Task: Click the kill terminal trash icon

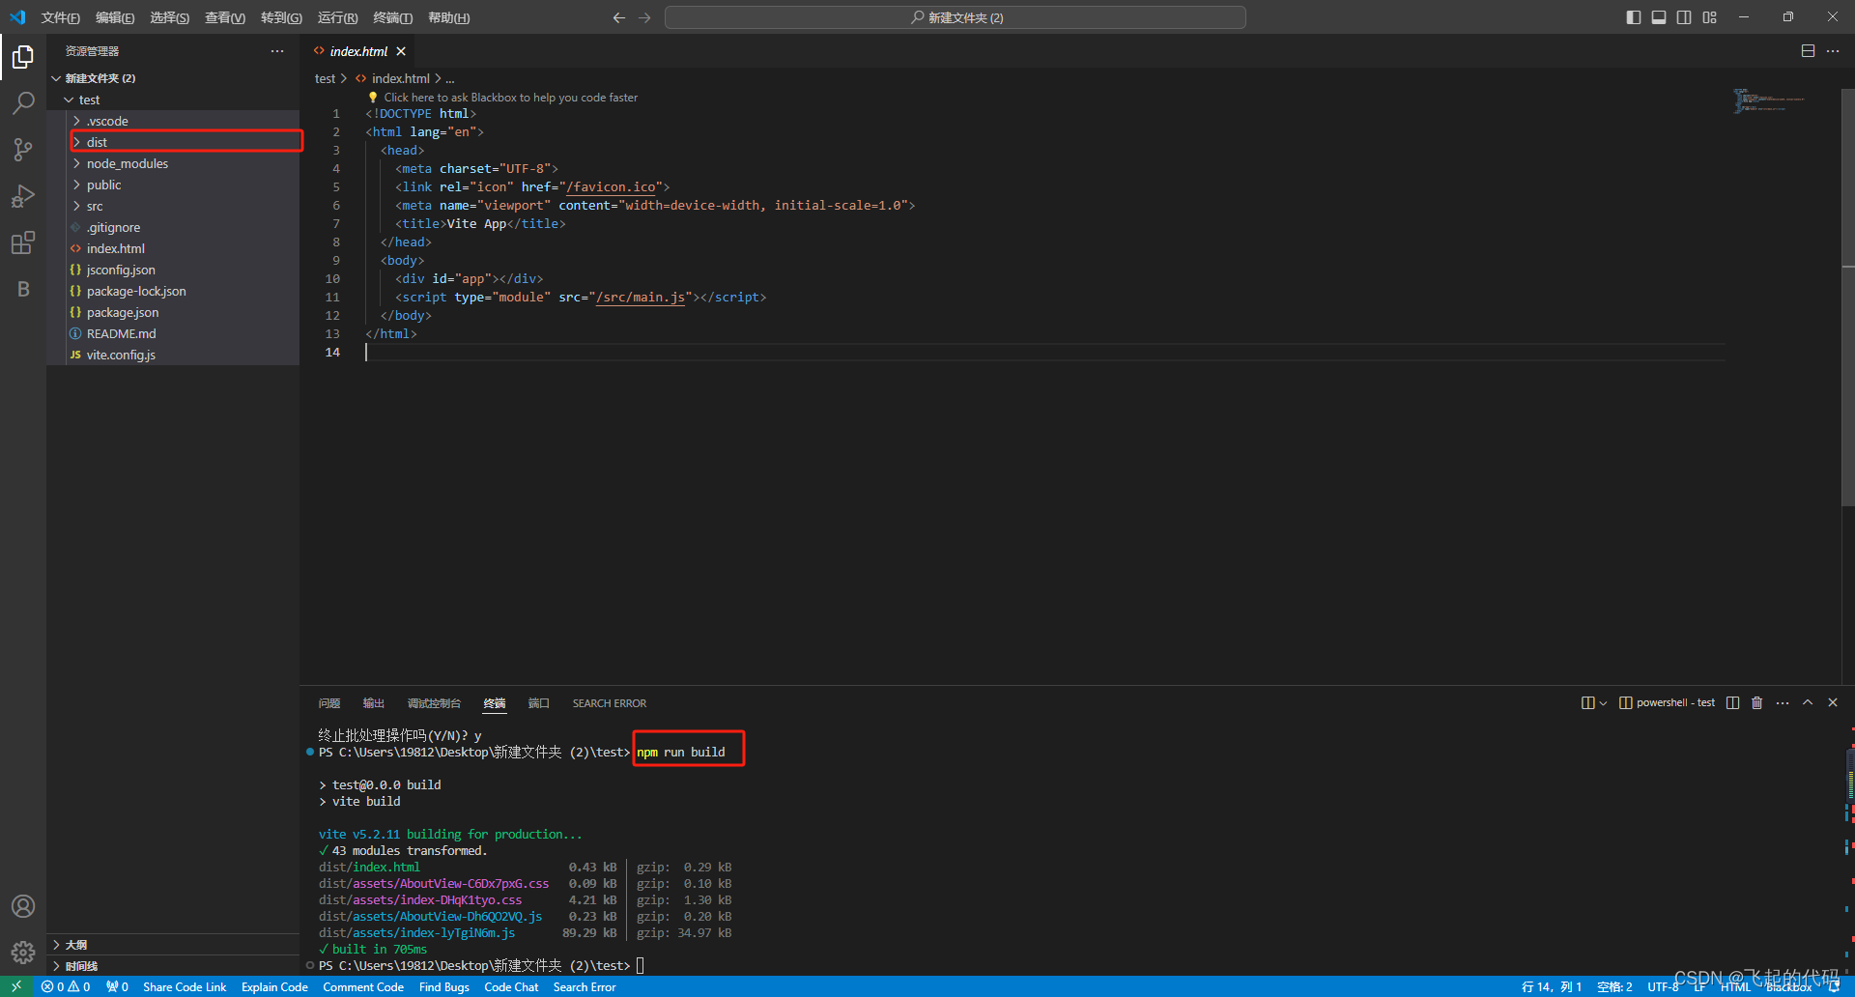Action: 1757,702
